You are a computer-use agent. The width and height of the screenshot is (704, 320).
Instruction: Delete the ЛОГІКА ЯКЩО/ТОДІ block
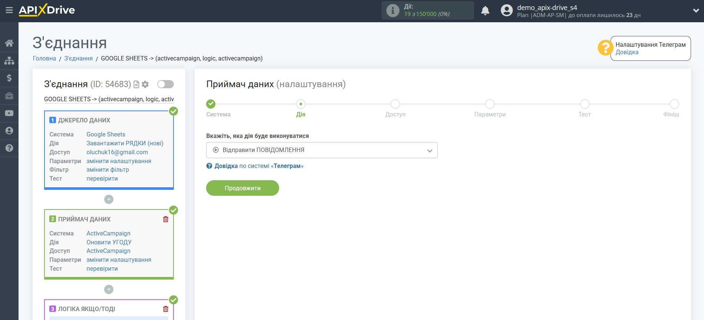(x=166, y=309)
